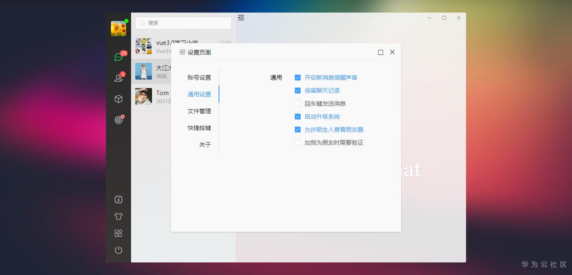Image resolution: width=572 pixels, height=275 pixels.
Task: Open mini programs grid icon in sidebar
Action: click(119, 233)
